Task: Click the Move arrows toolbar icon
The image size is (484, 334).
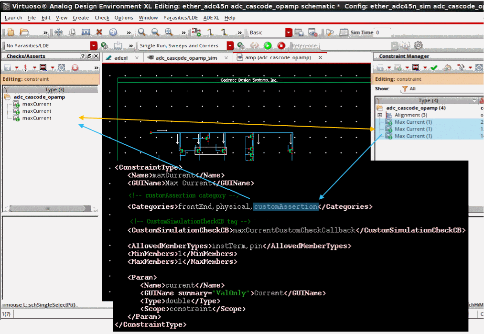Action: tap(58, 32)
